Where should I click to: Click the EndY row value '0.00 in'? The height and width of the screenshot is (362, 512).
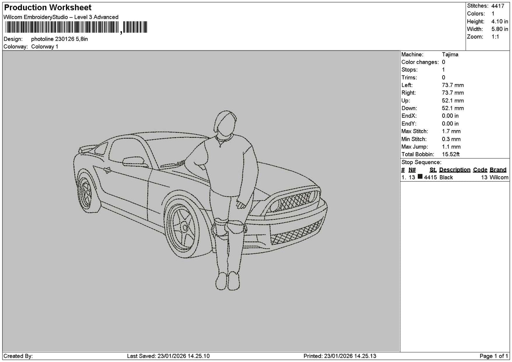point(450,124)
